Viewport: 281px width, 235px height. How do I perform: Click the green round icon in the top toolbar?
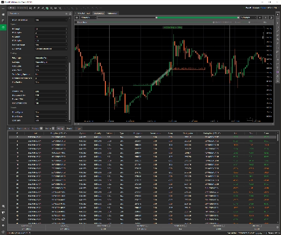pyautogui.click(x=47, y=8)
